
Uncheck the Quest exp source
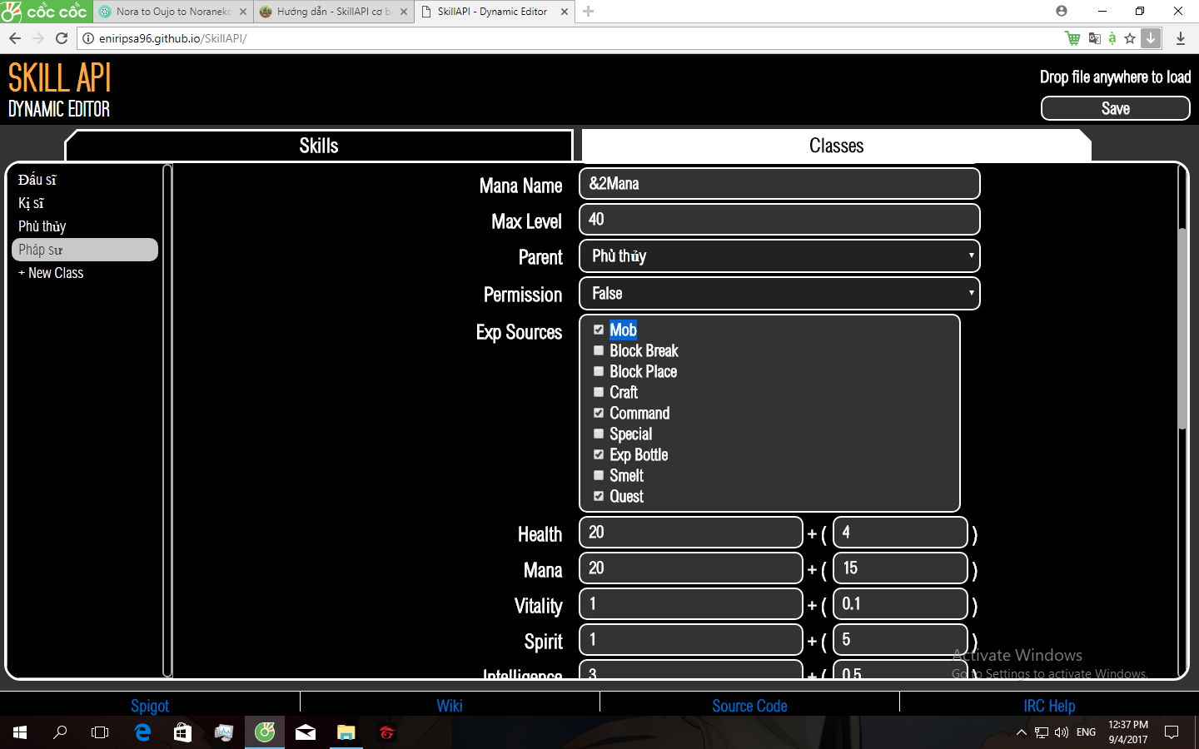[x=598, y=496]
